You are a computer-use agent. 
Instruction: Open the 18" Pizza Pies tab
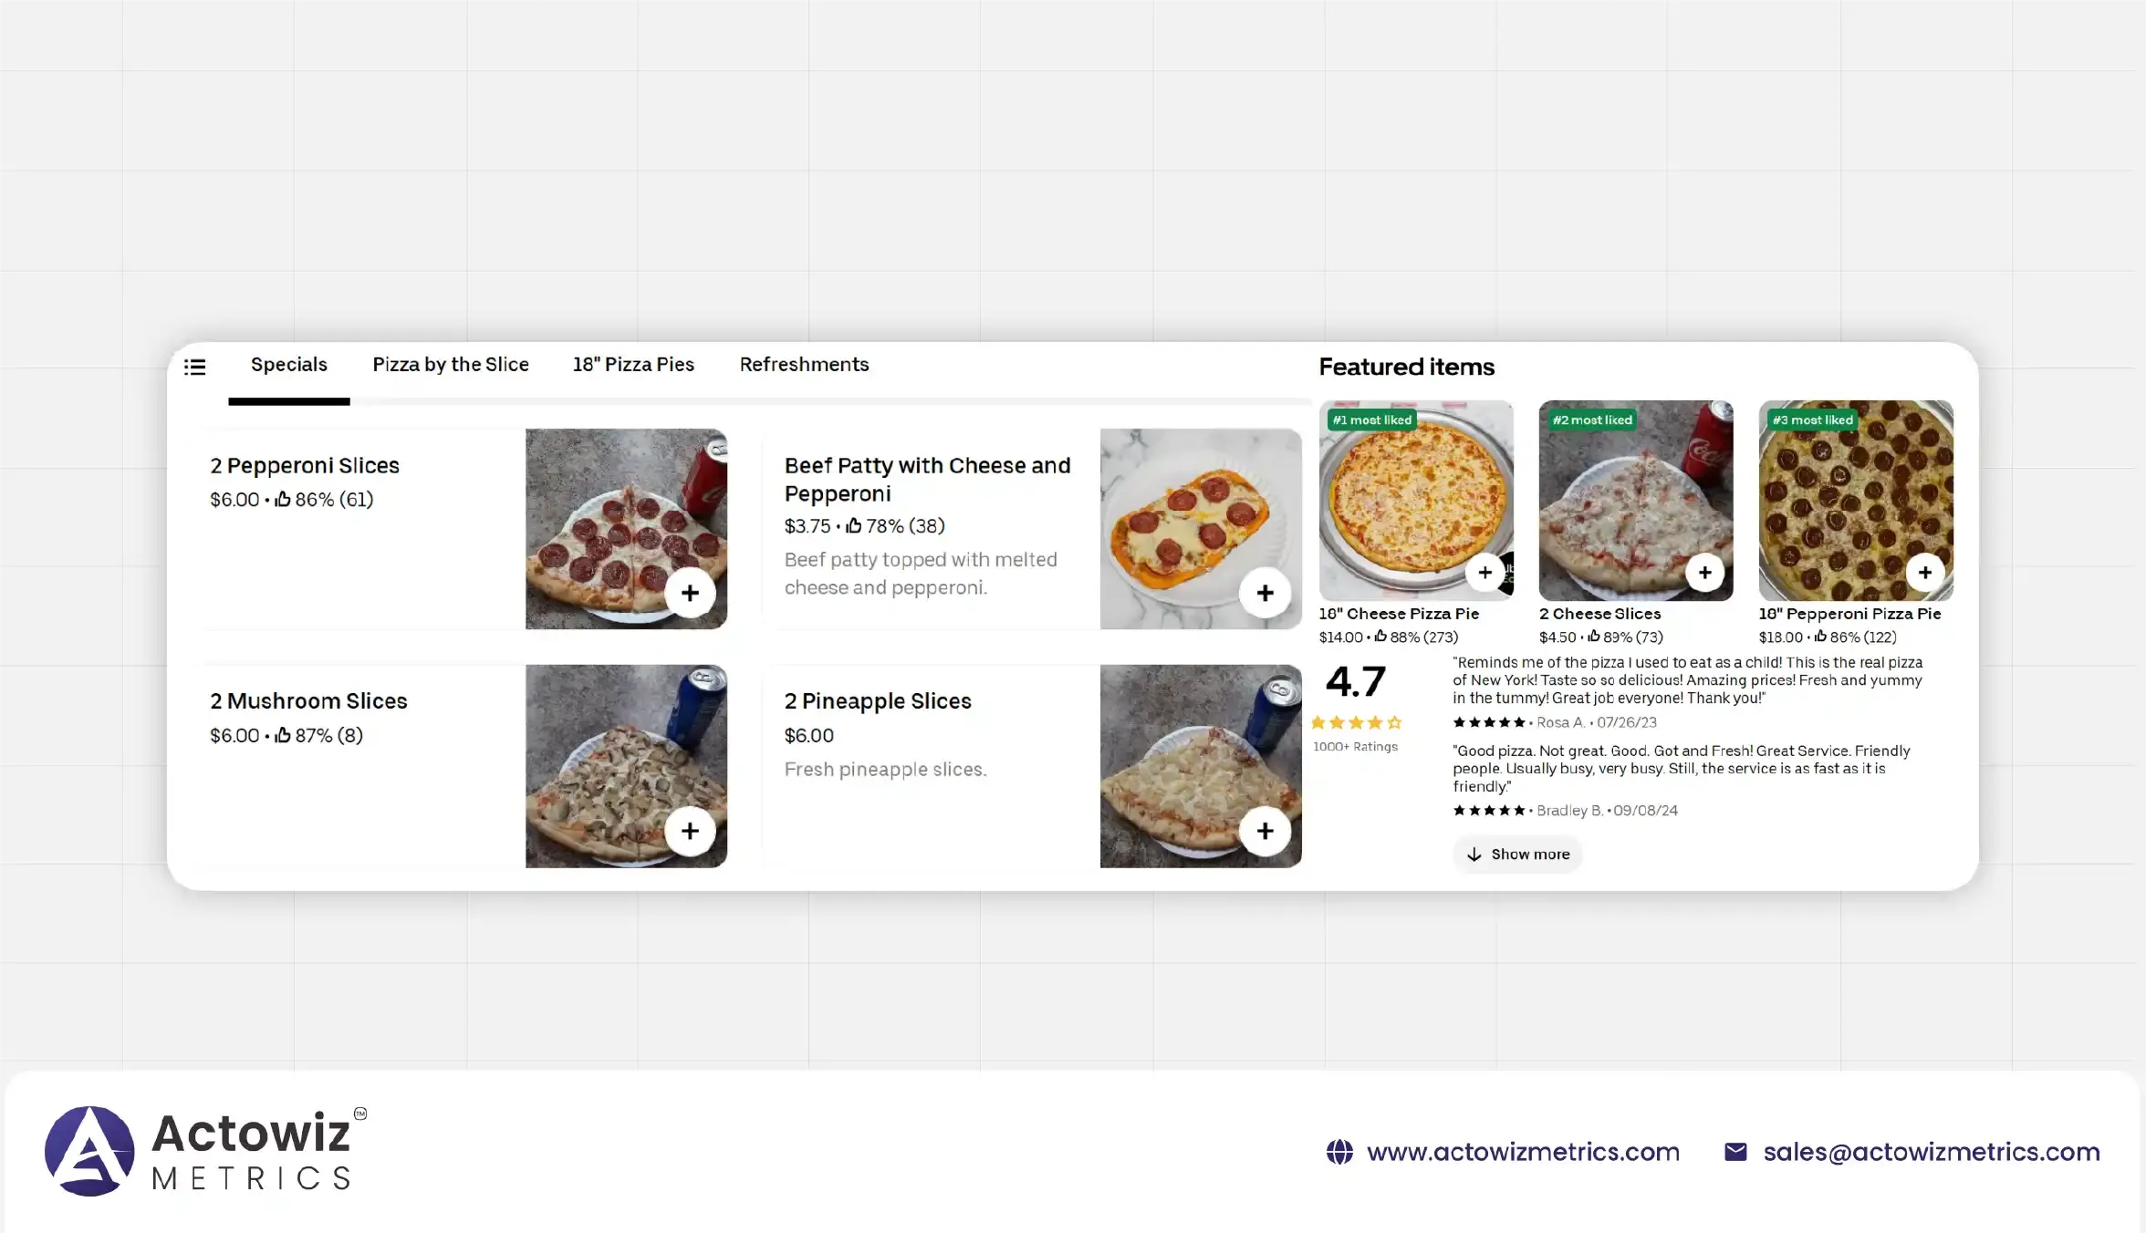click(633, 365)
